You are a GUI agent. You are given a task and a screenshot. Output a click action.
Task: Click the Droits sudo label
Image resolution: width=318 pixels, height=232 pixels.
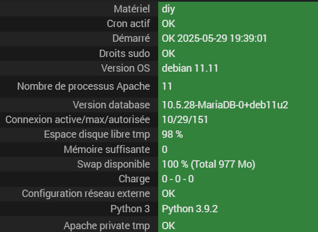[x=124, y=54]
